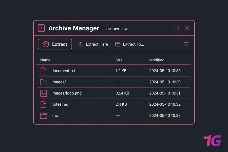Click modified date 2024-05-10 10:31
The height and width of the screenshot is (152, 228).
click(x=165, y=93)
